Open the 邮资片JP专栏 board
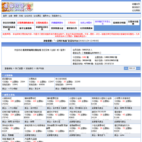This screenshot has width=142, height=142. pyautogui.click(x=52, y=112)
